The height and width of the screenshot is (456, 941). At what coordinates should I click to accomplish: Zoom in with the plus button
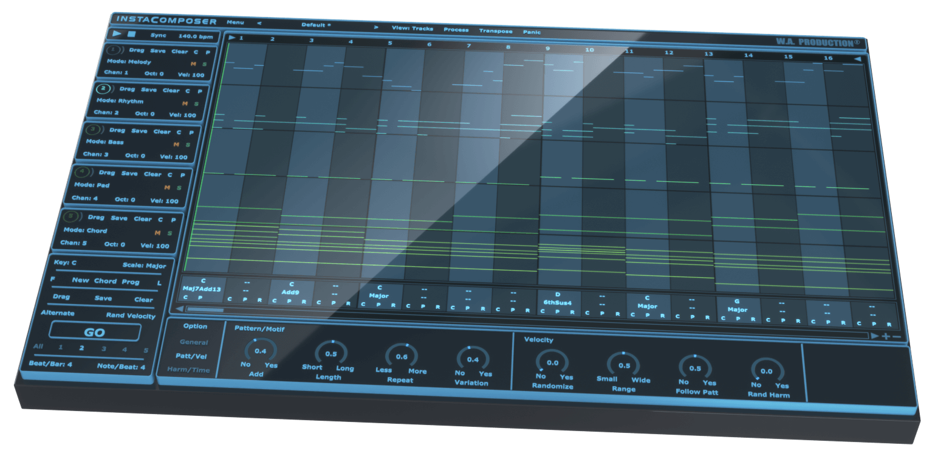[886, 336]
